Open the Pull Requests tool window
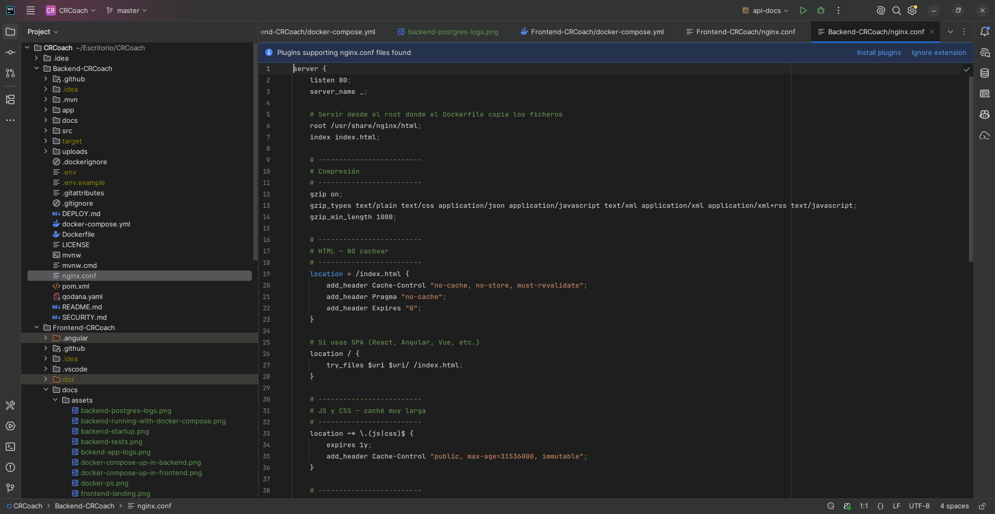995x514 pixels. coord(10,73)
